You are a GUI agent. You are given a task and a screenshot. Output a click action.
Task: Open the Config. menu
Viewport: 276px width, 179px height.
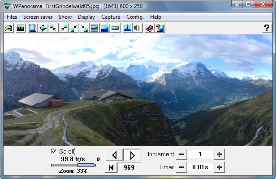click(x=135, y=17)
